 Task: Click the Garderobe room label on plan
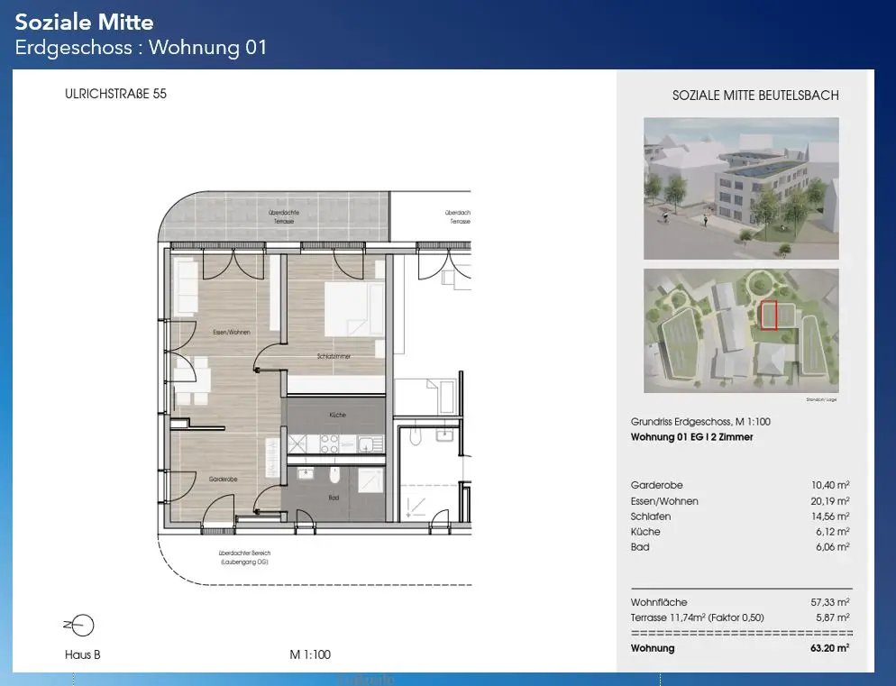[222, 480]
